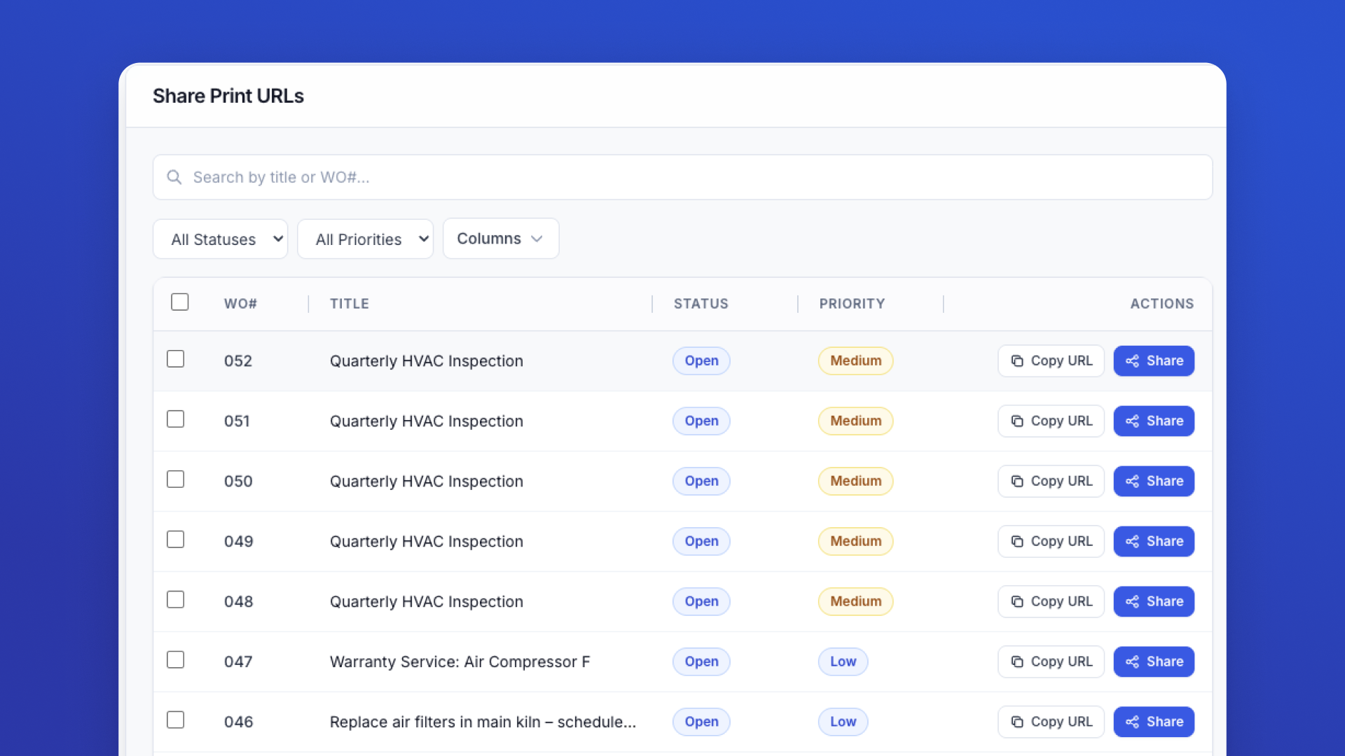
Task: Click the Share Print URLs heading
Action: (x=228, y=96)
